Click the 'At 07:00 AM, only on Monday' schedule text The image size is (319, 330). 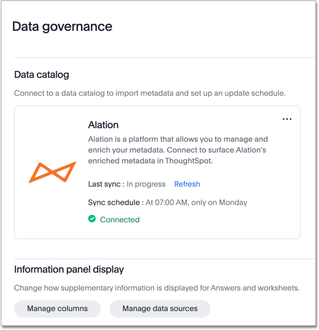(196, 202)
